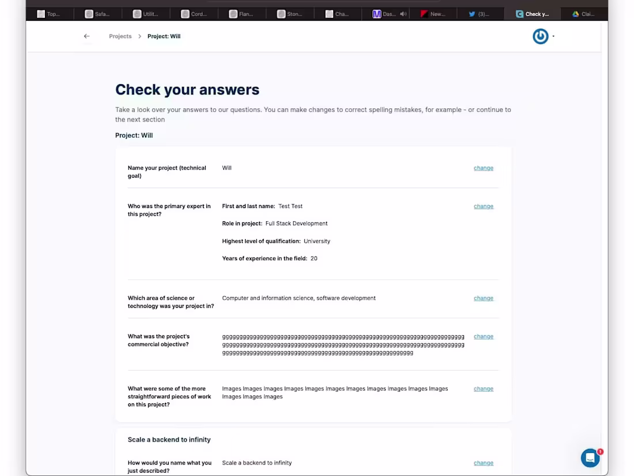Image resolution: width=634 pixels, height=476 pixels.
Task: Click the 'Project: Will' subheading
Action: point(134,135)
